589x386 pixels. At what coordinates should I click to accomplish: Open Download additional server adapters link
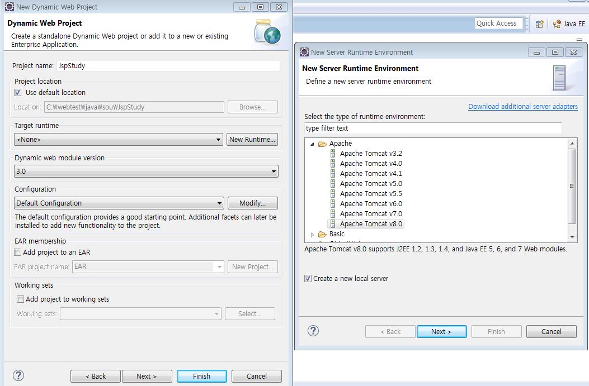(523, 107)
